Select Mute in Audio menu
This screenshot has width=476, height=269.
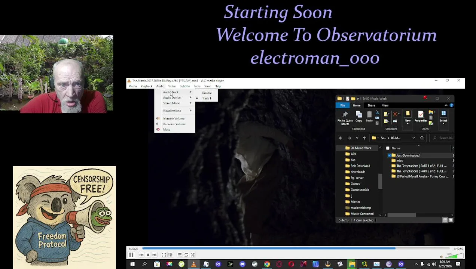tap(175, 130)
